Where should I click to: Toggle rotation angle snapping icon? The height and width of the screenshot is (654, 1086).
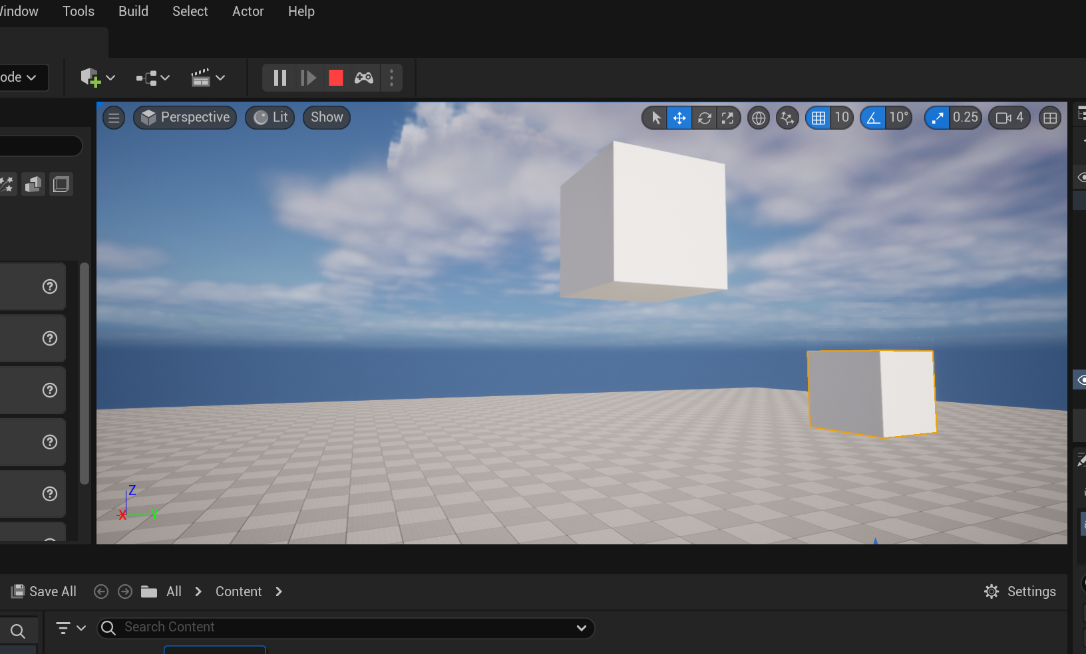pyautogui.click(x=873, y=118)
